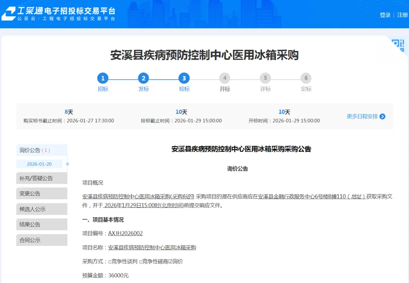Click the 8天 countdown label
409x283 pixels.
click(69, 112)
